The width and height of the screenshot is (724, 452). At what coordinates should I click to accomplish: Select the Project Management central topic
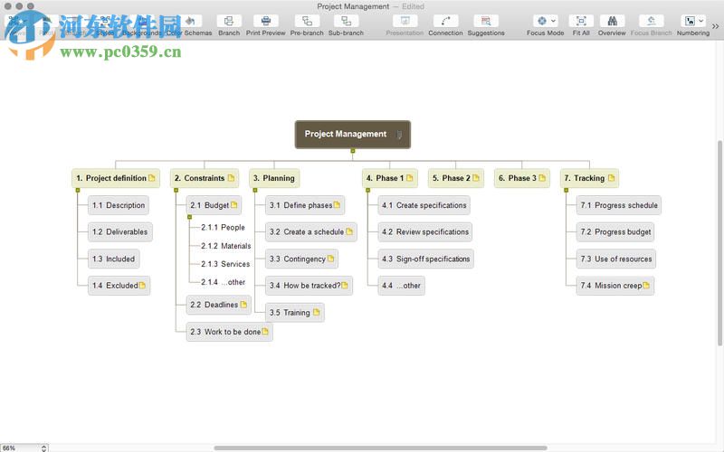click(353, 134)
